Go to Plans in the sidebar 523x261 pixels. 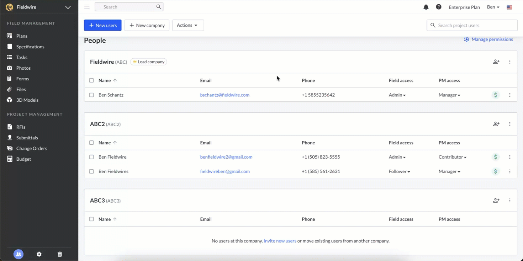(22, 36)
